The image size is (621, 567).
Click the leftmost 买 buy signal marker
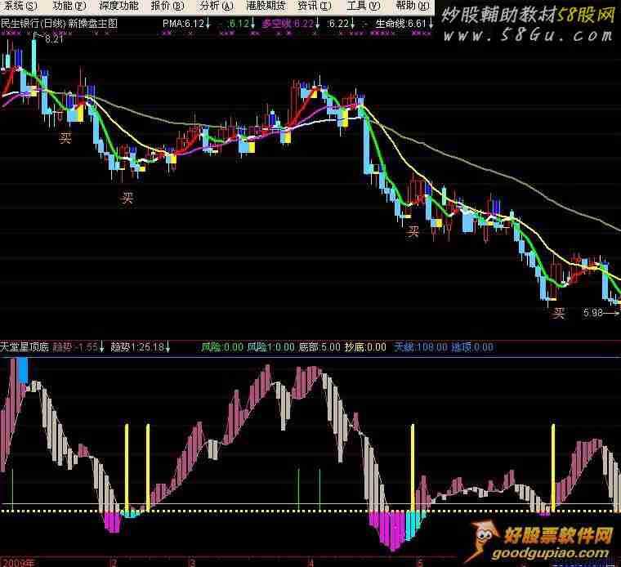click(65, 138)
